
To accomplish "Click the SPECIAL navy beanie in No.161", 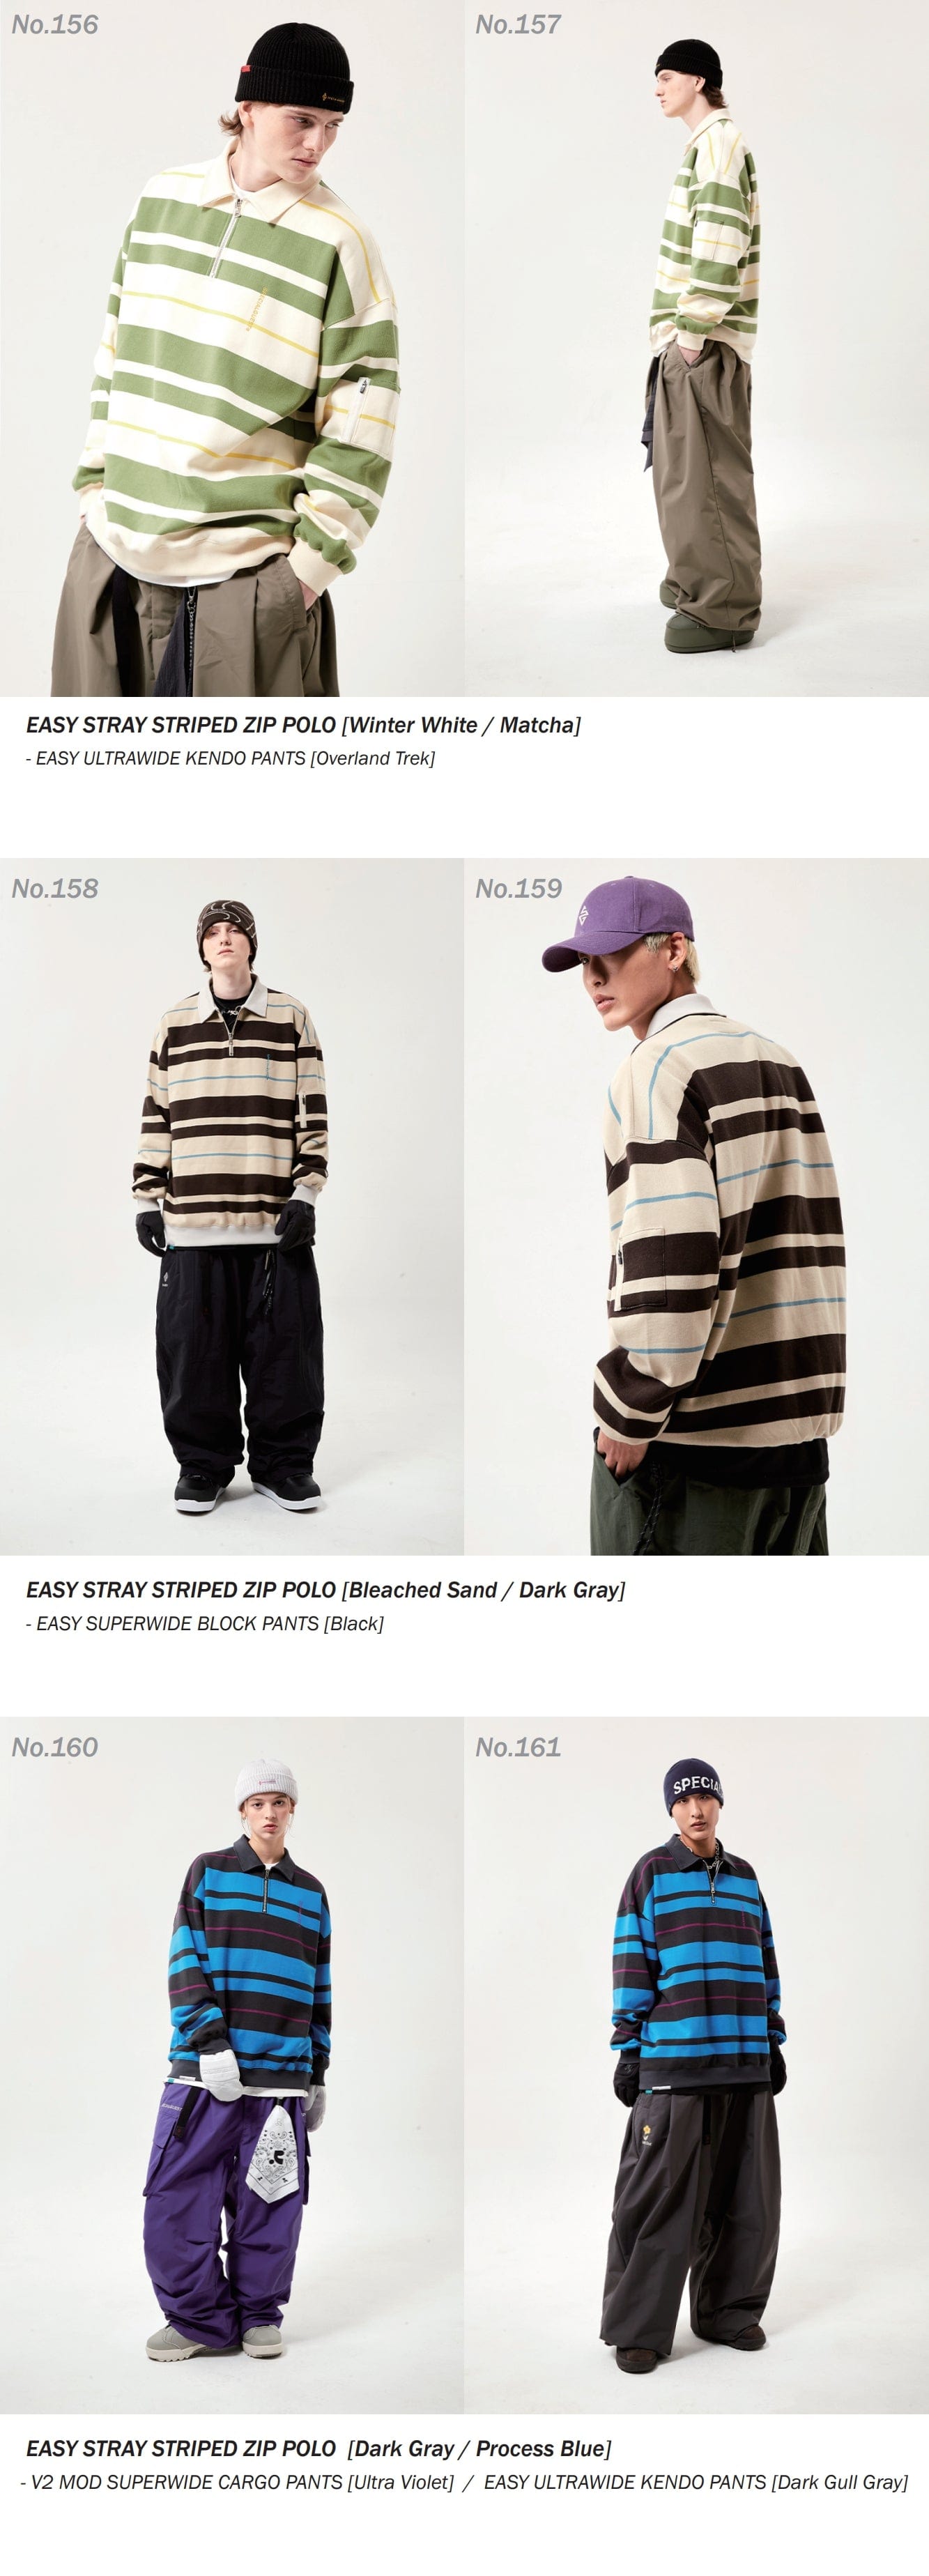I will coord(694,1788).
